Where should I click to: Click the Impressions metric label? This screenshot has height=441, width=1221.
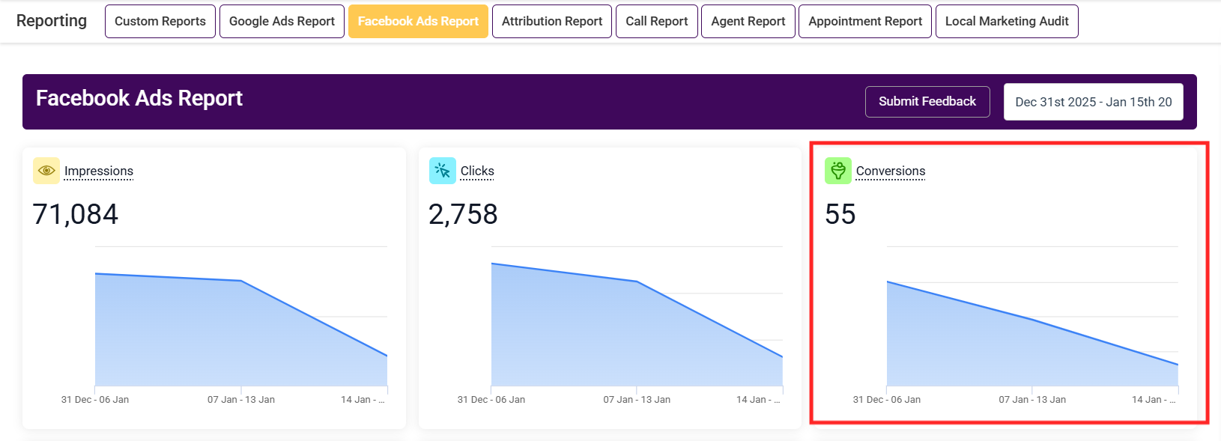click(x=99, y=171)
